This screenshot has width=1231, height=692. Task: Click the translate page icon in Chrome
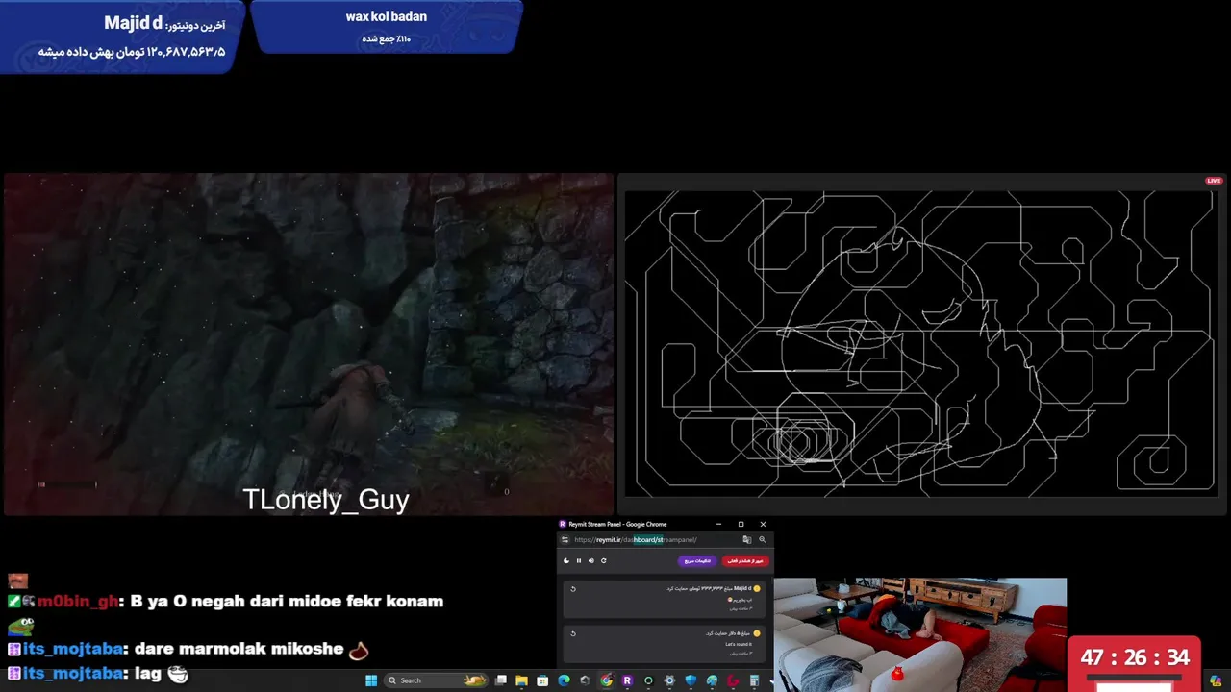click(x=747, y=539)
